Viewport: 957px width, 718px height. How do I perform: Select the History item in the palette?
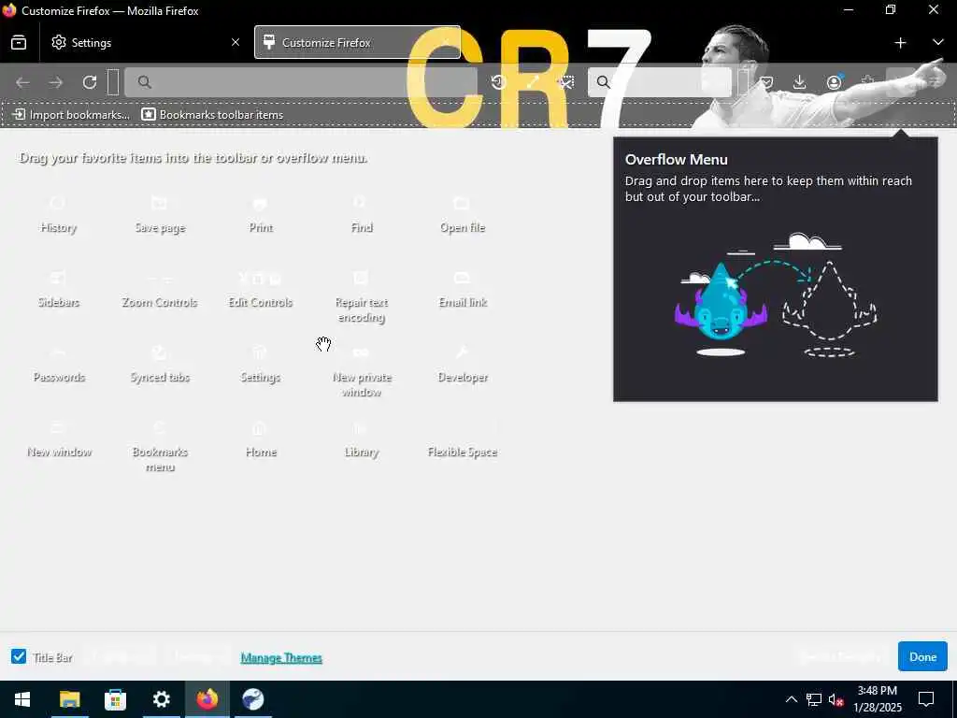(59, 216)
